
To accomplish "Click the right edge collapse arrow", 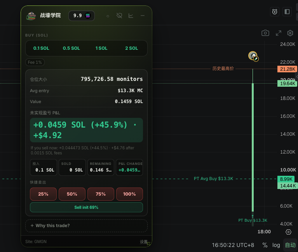I will (297, 77).
